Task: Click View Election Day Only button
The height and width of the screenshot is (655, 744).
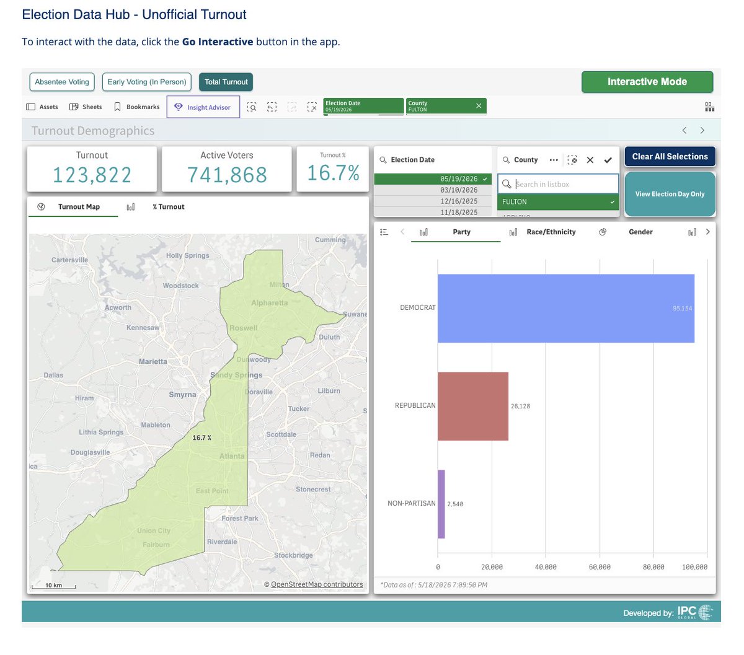Action: coord(670,194)
